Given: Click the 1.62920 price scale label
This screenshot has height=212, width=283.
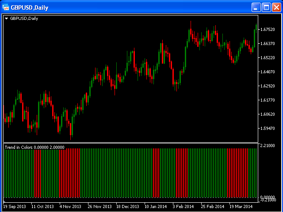Looking at the screenshot, I should (x=267, y=86).
